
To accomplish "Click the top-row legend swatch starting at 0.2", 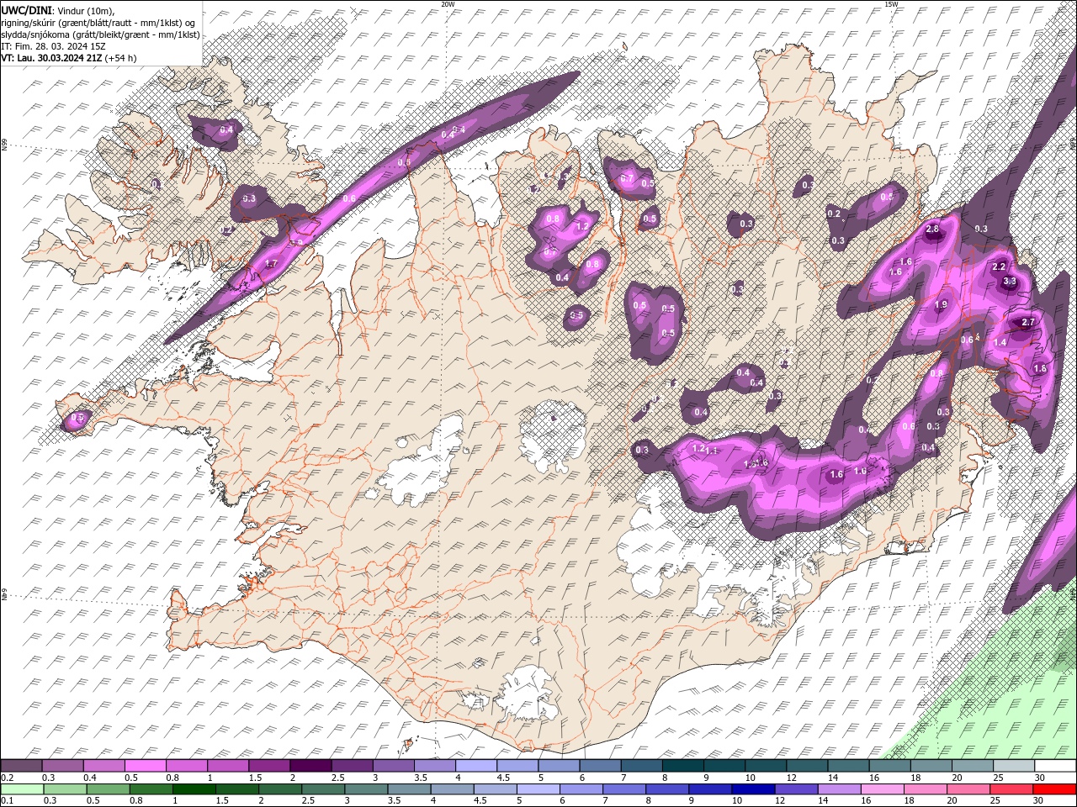I will coord(22,766).
